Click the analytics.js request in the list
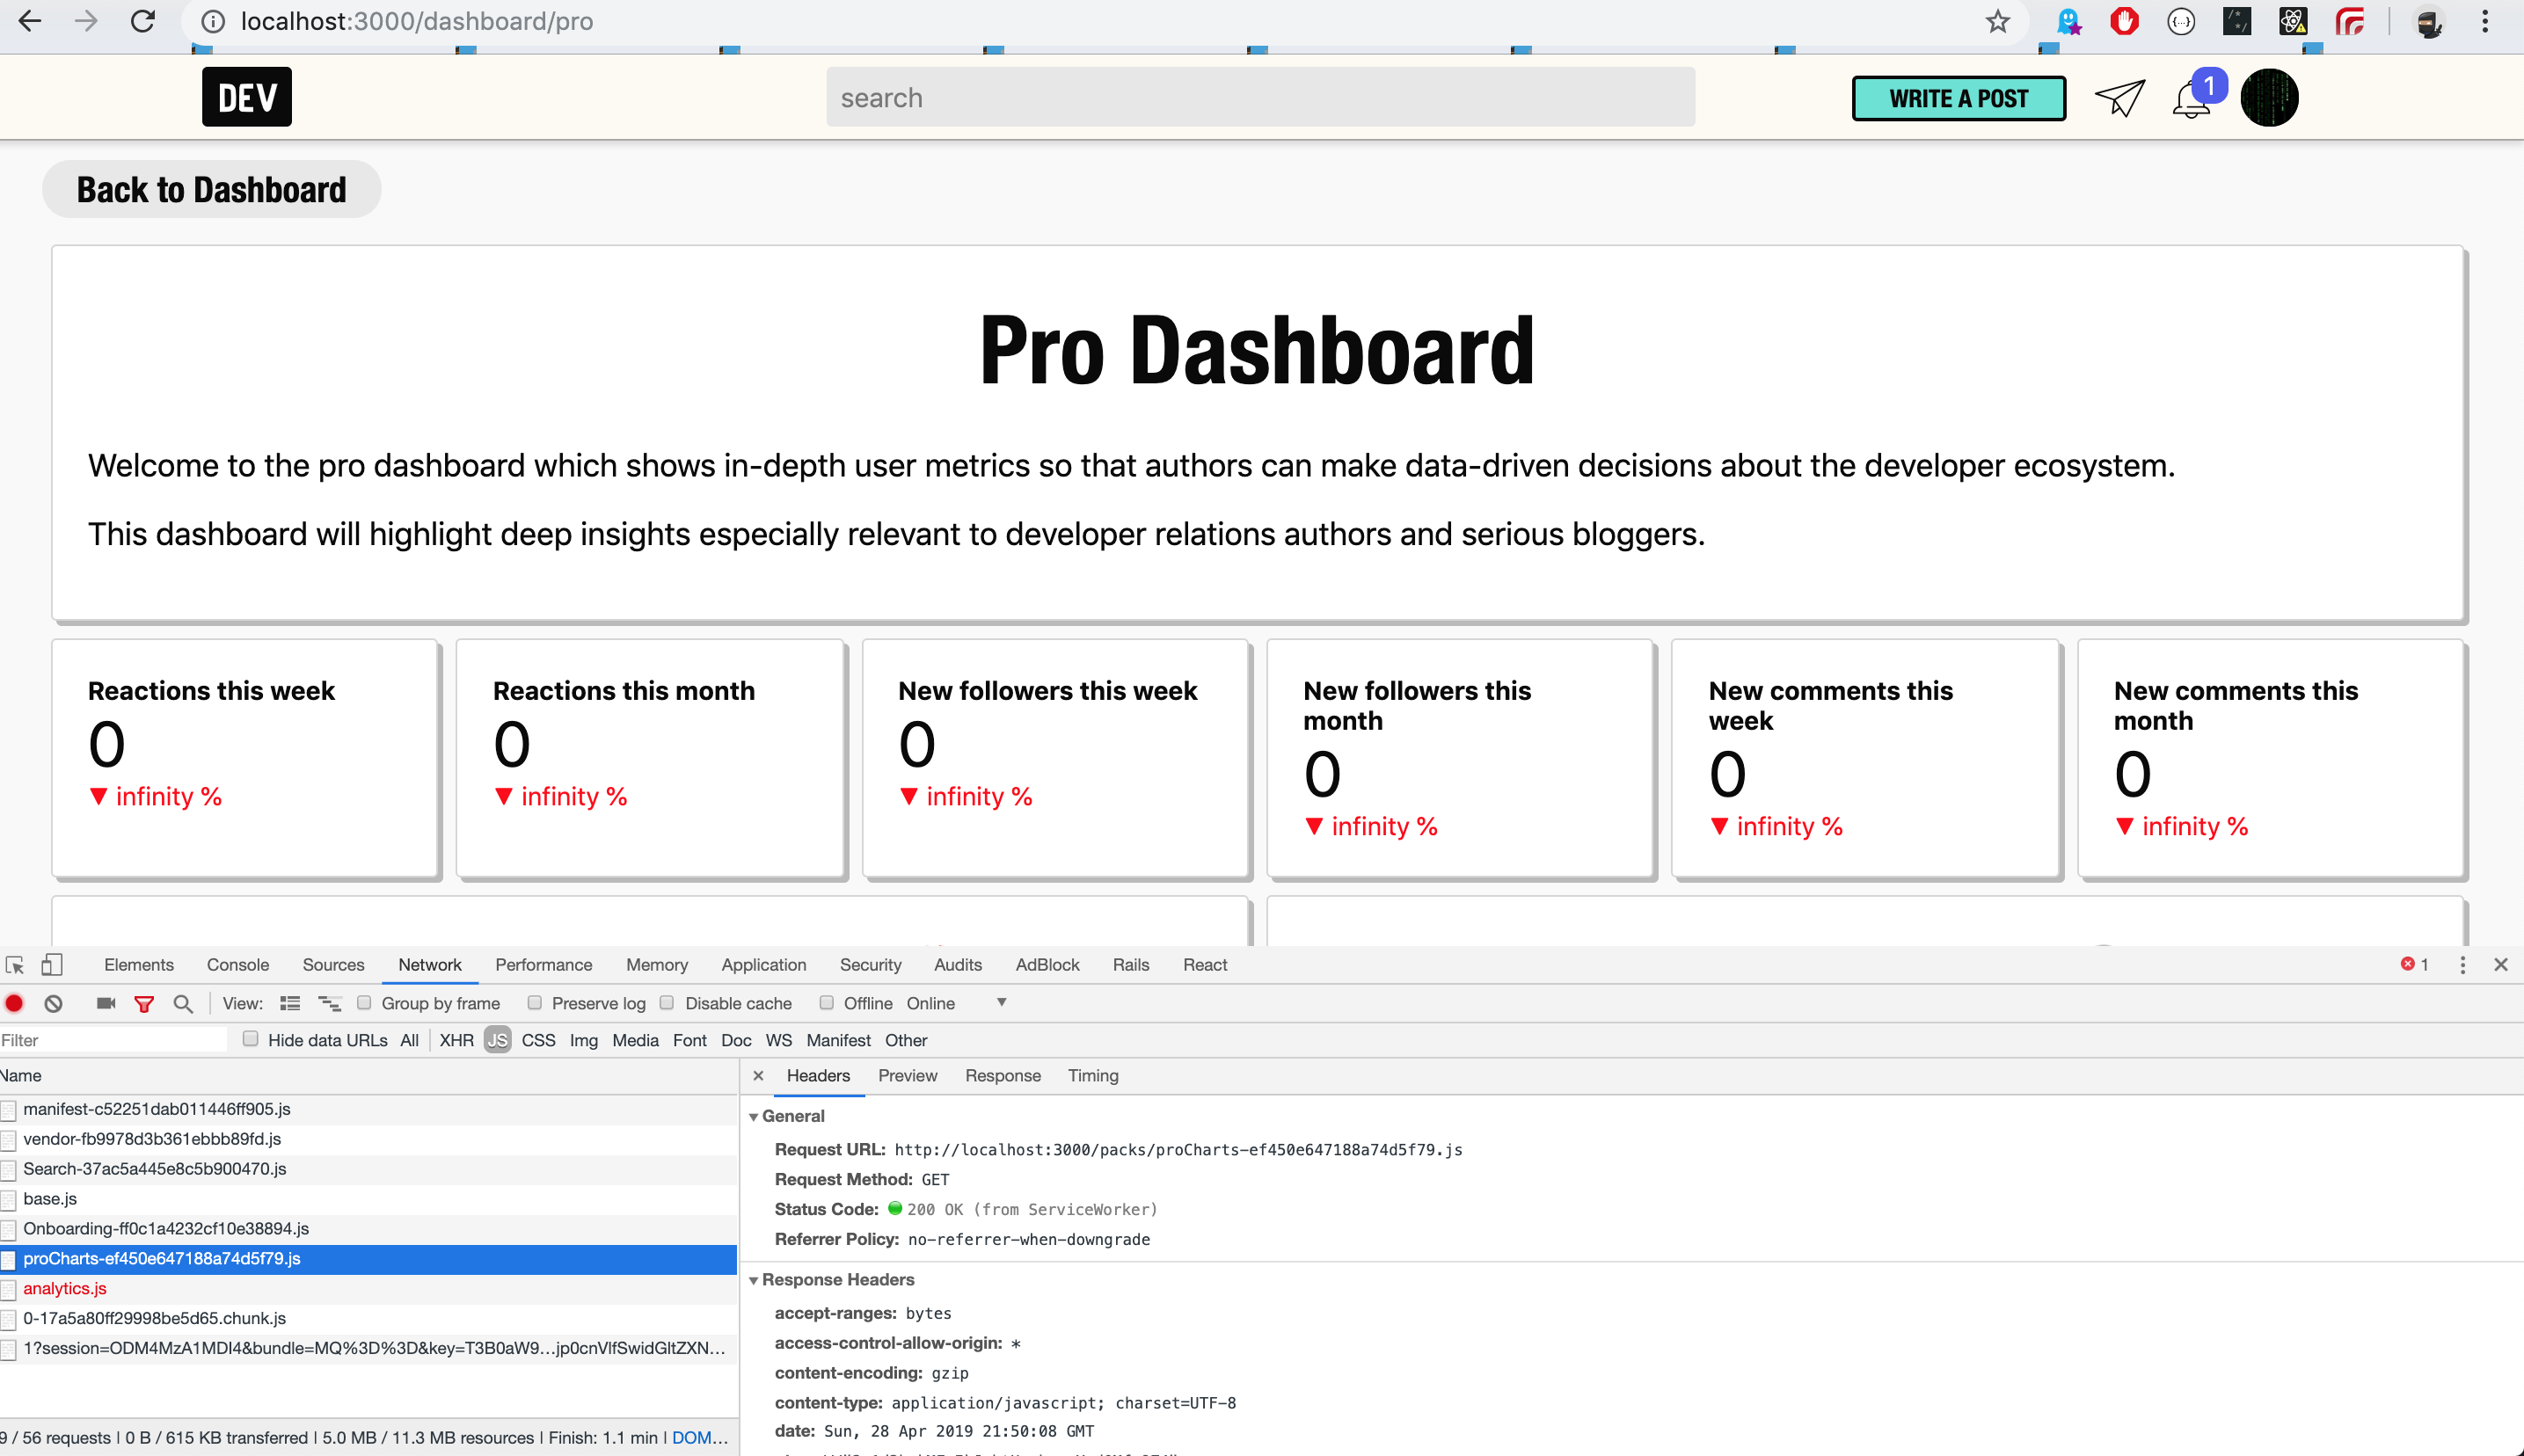This screenshot has height=1456, width=2524. (x=64, y=1288)
